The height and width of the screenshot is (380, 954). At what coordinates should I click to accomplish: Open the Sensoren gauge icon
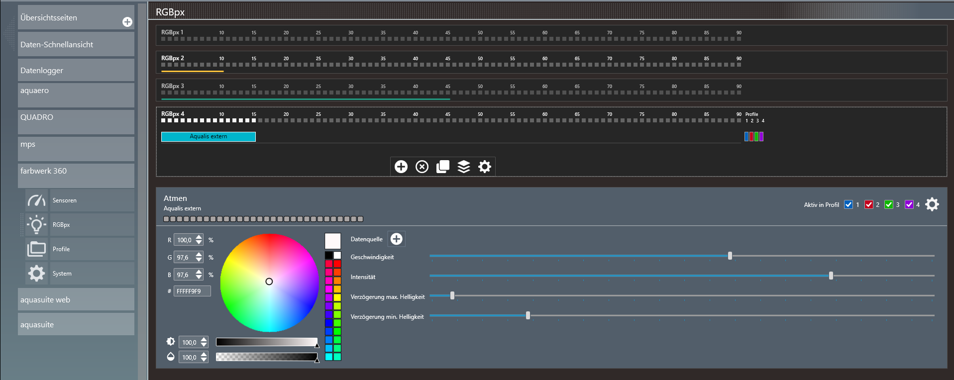pyautogui.click(x=37, y=200)
